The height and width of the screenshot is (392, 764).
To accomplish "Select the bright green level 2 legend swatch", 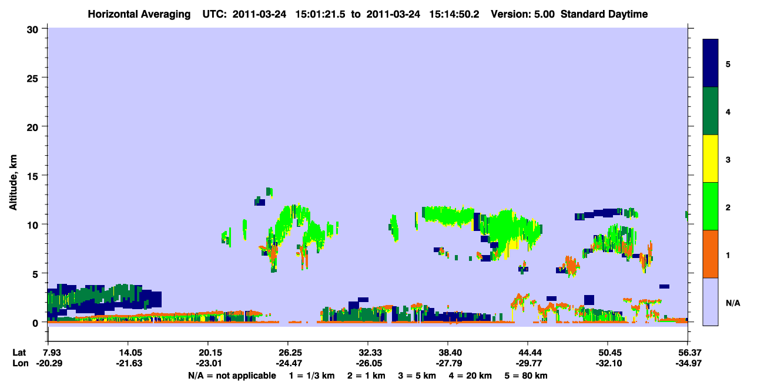I will (711, 206).
